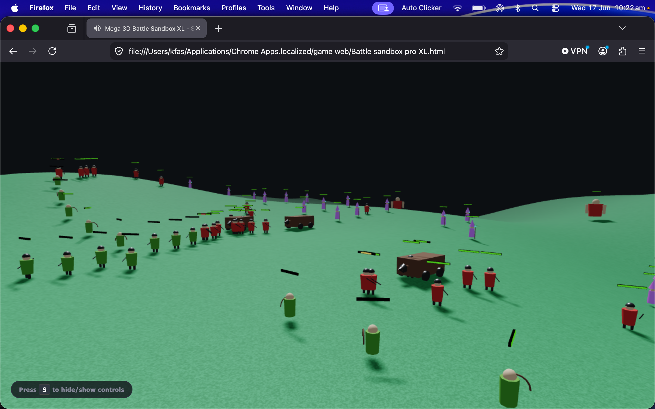Go back one page
The image size is (655, 409).
[13, 51]
